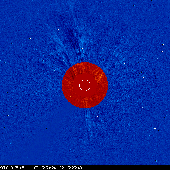Click the bright oval star below the red disc
Screen dimensions: 170x170
(x=98, y=116)
